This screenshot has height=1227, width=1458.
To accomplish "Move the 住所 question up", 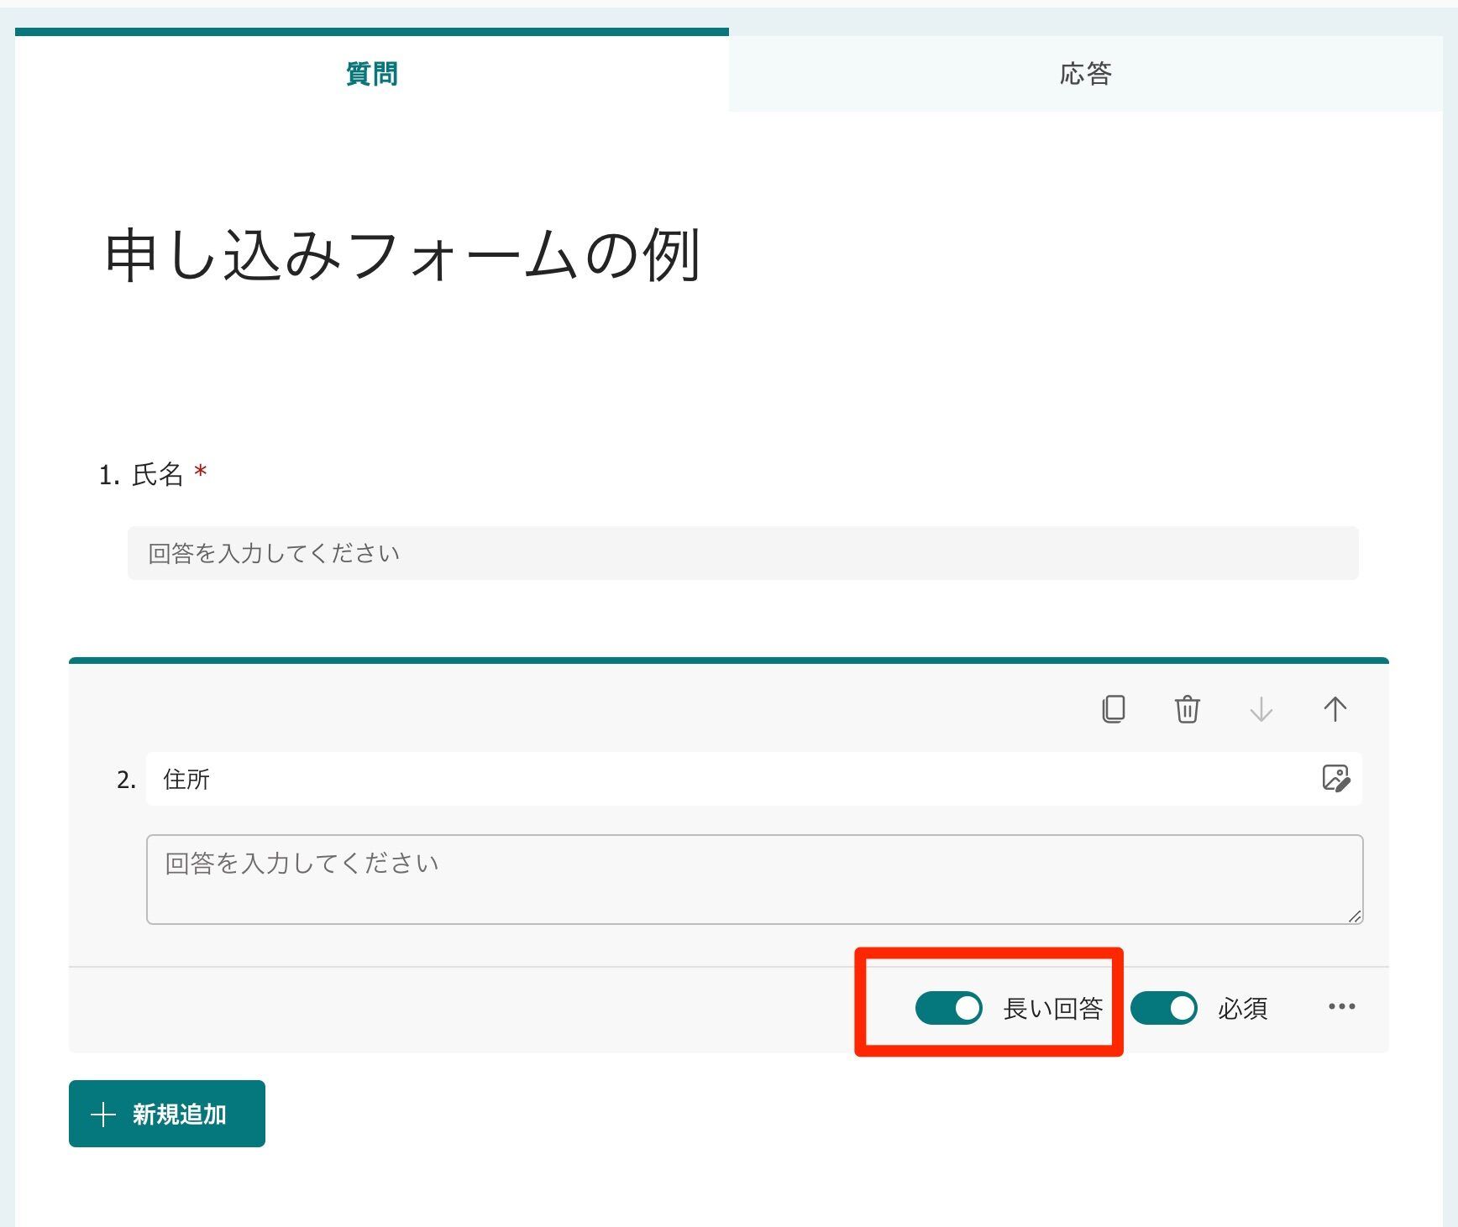I will [x=1335, y=710].
